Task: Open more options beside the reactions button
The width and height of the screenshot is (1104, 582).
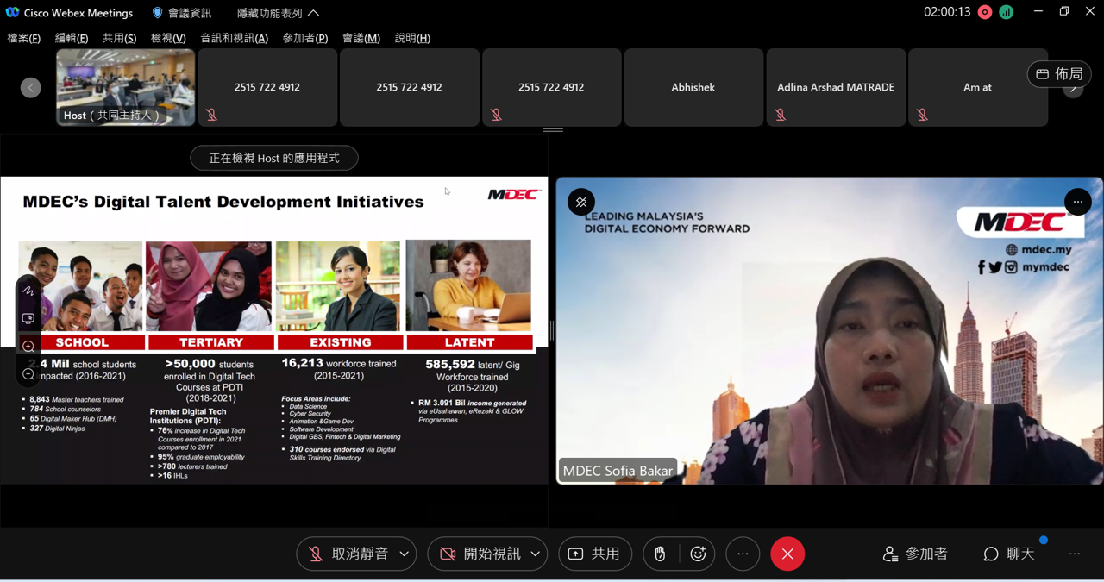Action: [x=743, y=554]
